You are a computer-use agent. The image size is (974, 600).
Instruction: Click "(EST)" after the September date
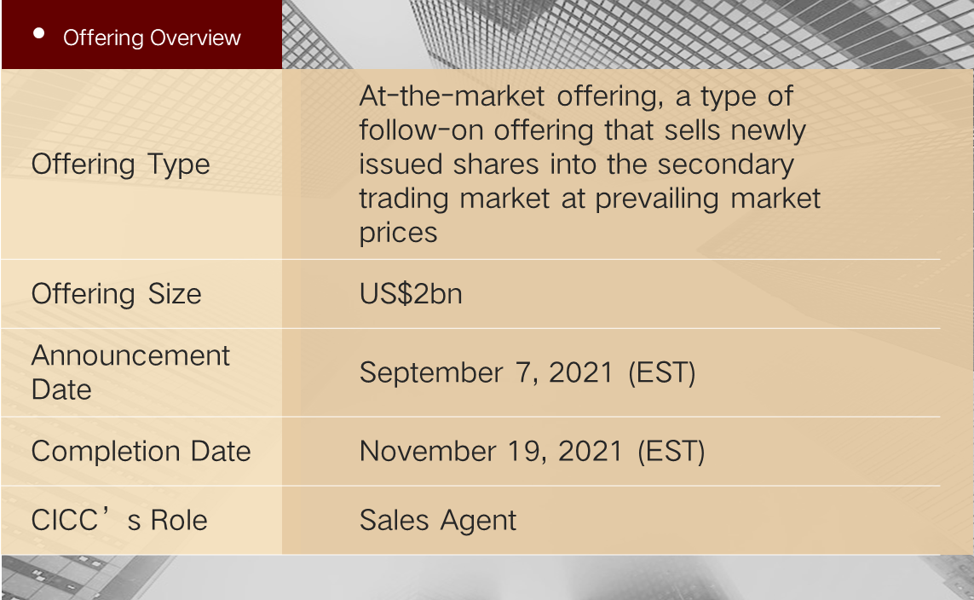pyautogui.click(x=662, y=372)
